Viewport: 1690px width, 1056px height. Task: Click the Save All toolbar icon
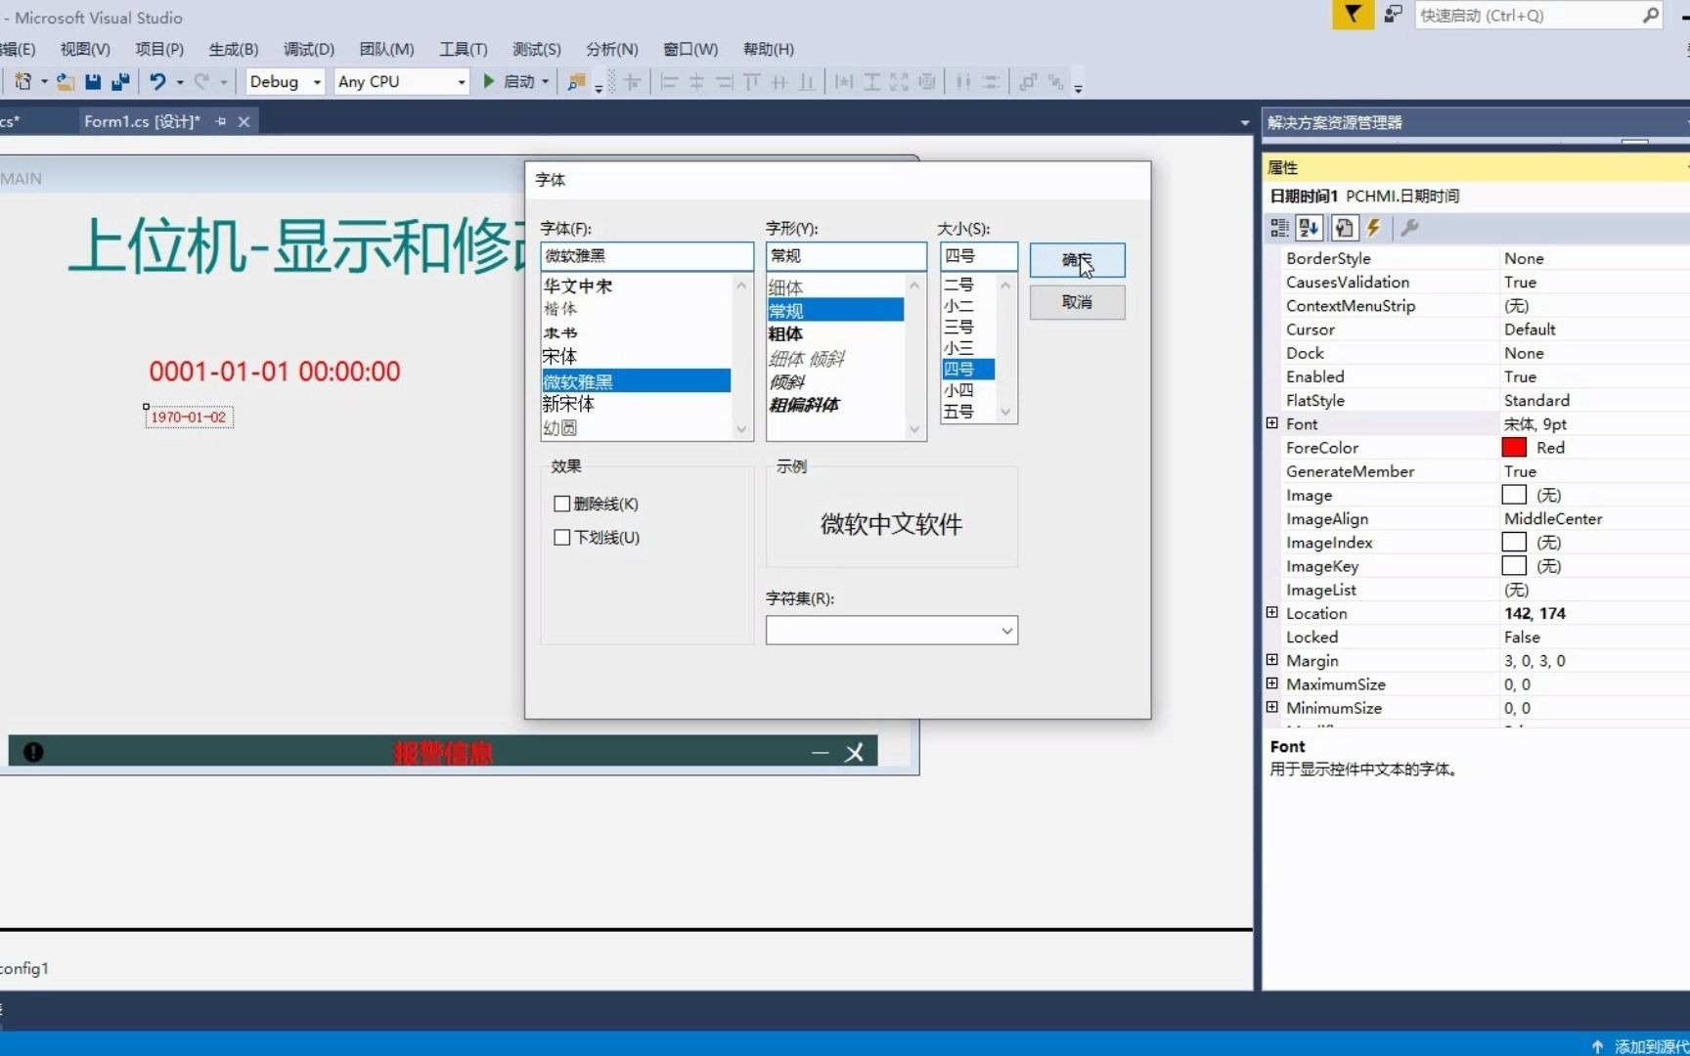pyautogui.click(x=120, y=82)
